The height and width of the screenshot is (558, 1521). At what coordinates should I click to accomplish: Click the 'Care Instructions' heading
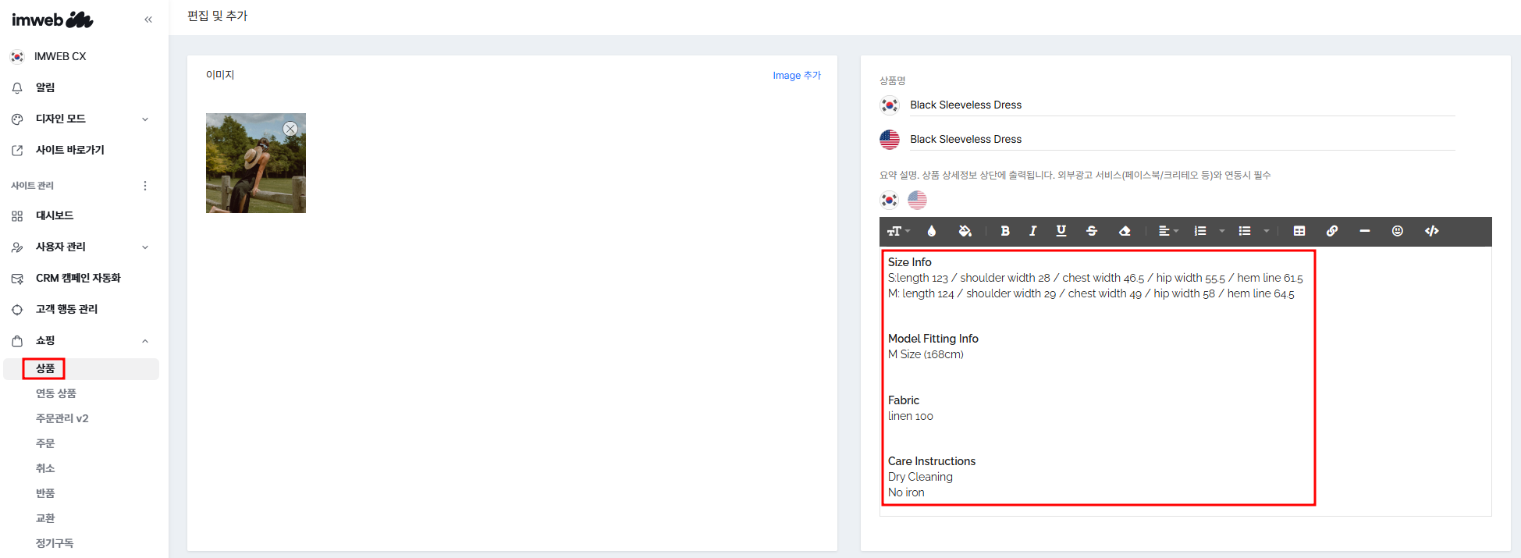(x=932, y=461)
